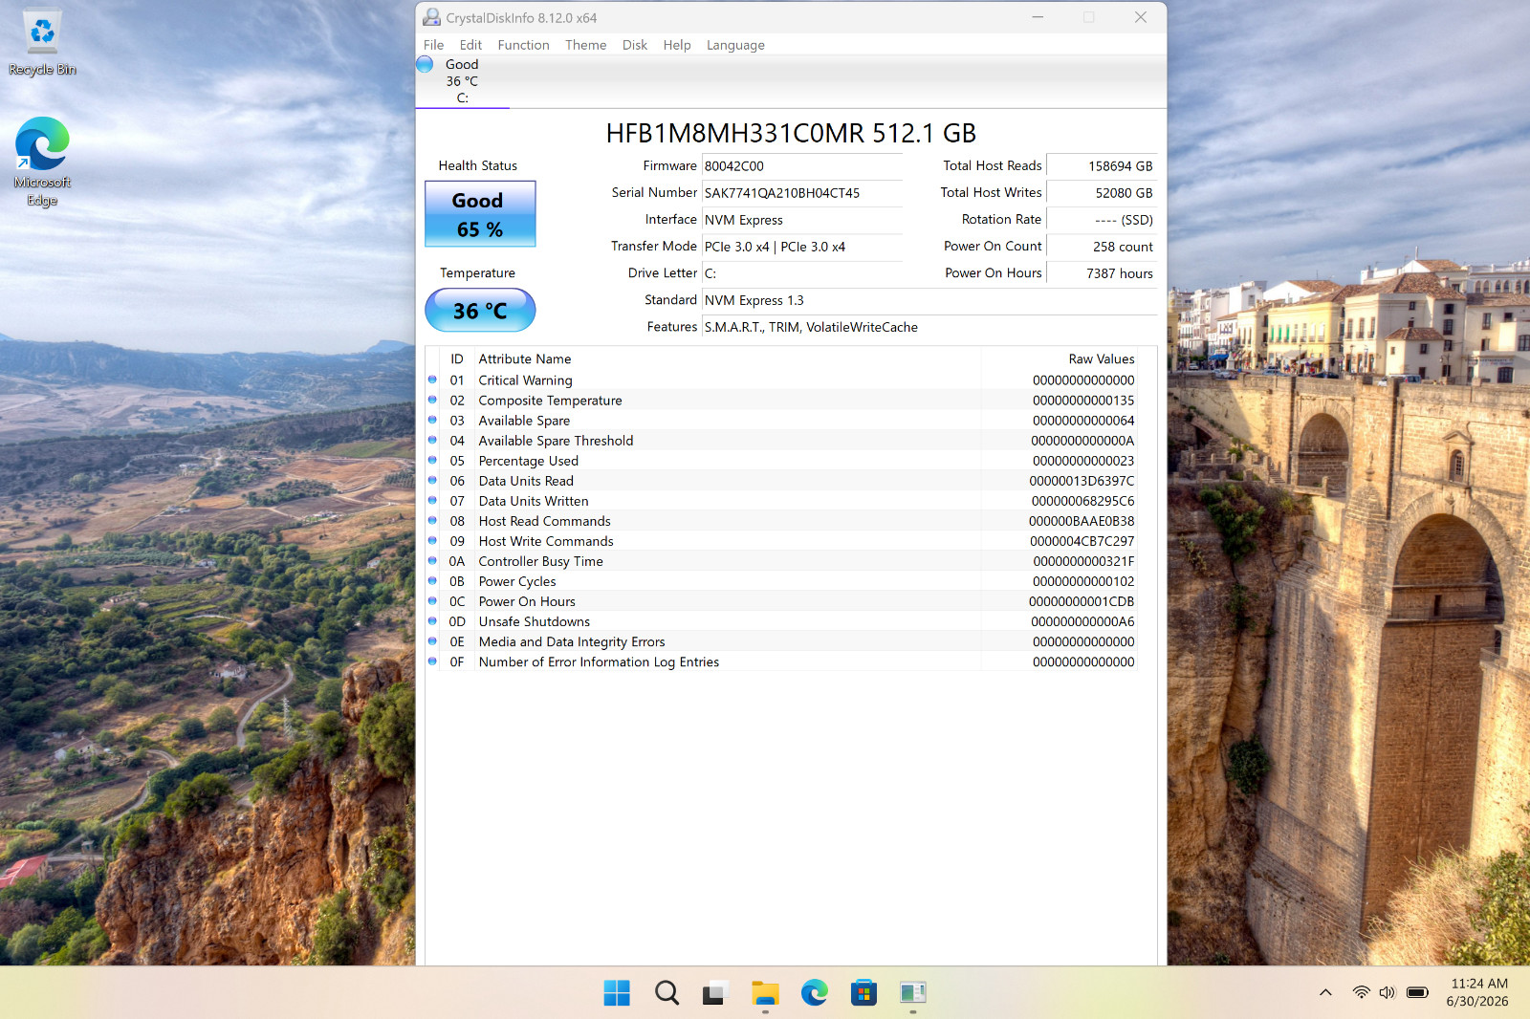Click the Good 65 % health status button
This screenshot has height=1019, width=1530.
tap(480, 214)
